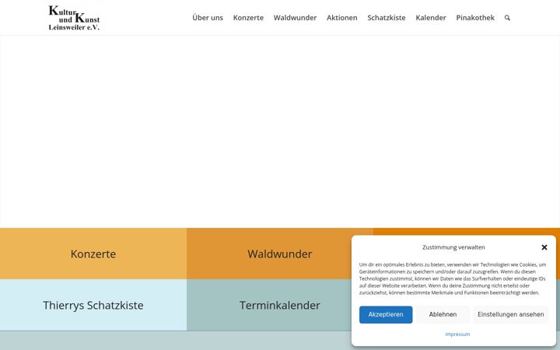Follow the Impressum link in cookie dialog
Screen dimensions: 560x350
(x=457, y=334)
